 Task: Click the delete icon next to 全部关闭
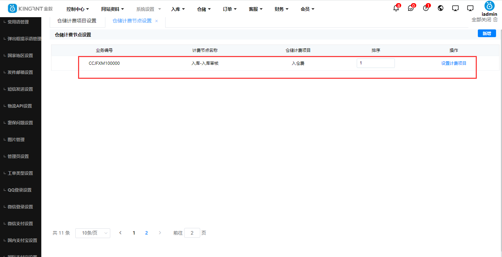coord(495,20)
